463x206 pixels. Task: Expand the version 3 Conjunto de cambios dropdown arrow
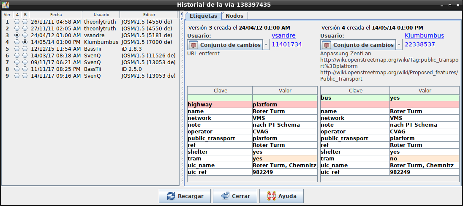pyautogui.click(x=266, y=45)
